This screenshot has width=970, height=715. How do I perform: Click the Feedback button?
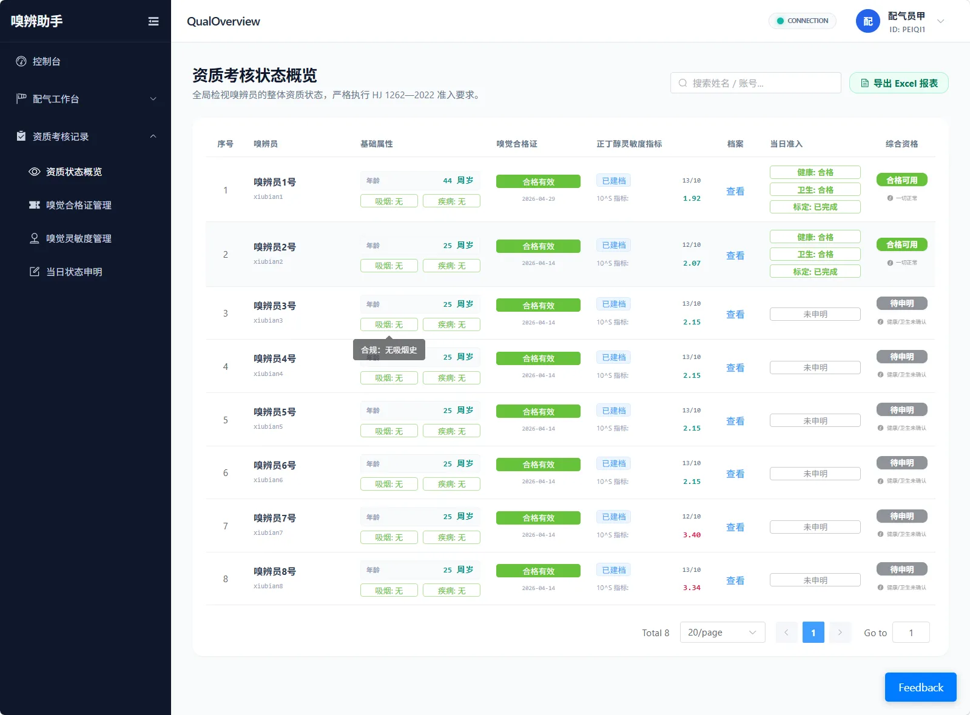[920, 687]
